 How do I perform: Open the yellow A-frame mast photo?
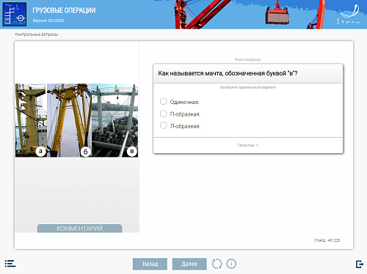69,120
